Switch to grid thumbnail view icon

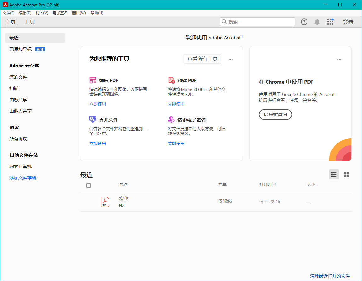tap(347, 174)
